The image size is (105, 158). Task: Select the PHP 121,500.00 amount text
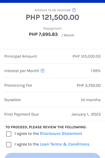pos(52,17)
